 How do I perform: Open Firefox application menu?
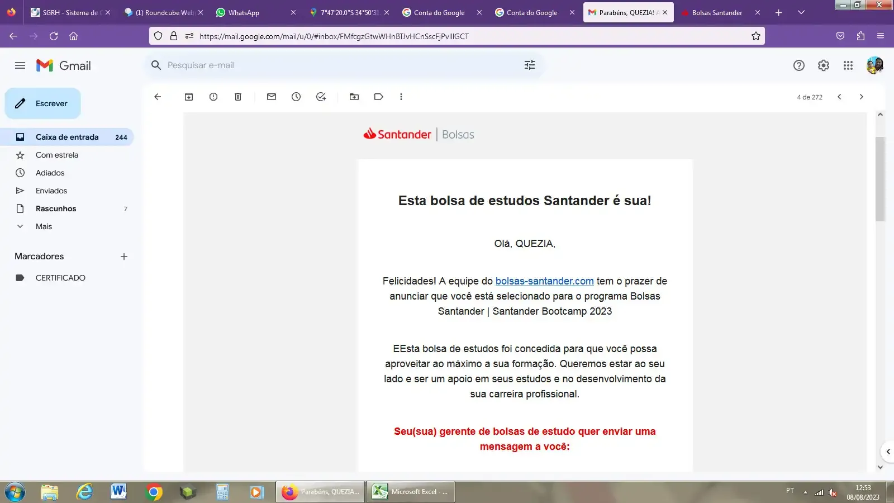coord(881,36)
